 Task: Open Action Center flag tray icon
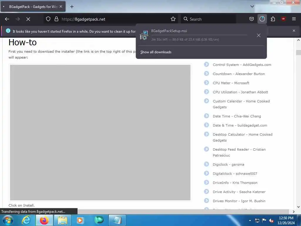264,220
